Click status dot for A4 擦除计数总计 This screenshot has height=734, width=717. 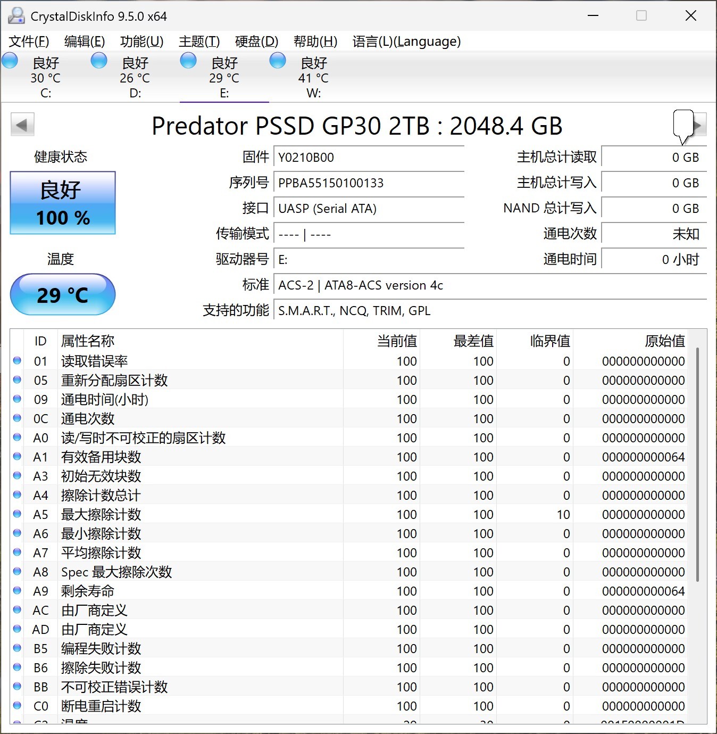(x=17, y=495)
